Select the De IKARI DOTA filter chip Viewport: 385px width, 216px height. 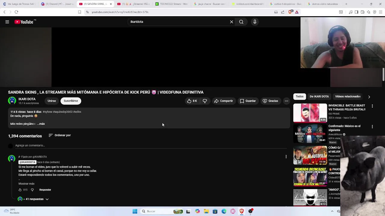(319, 97)
